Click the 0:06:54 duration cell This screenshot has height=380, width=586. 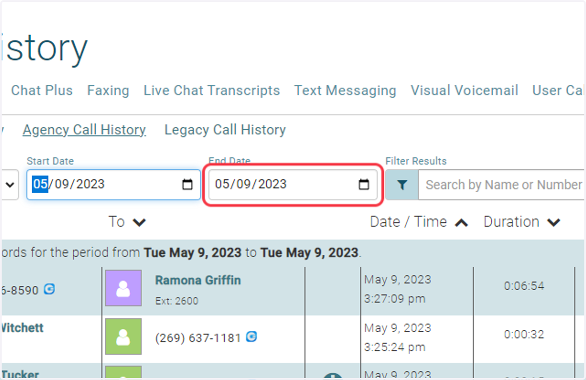click(x=524, y=286)
